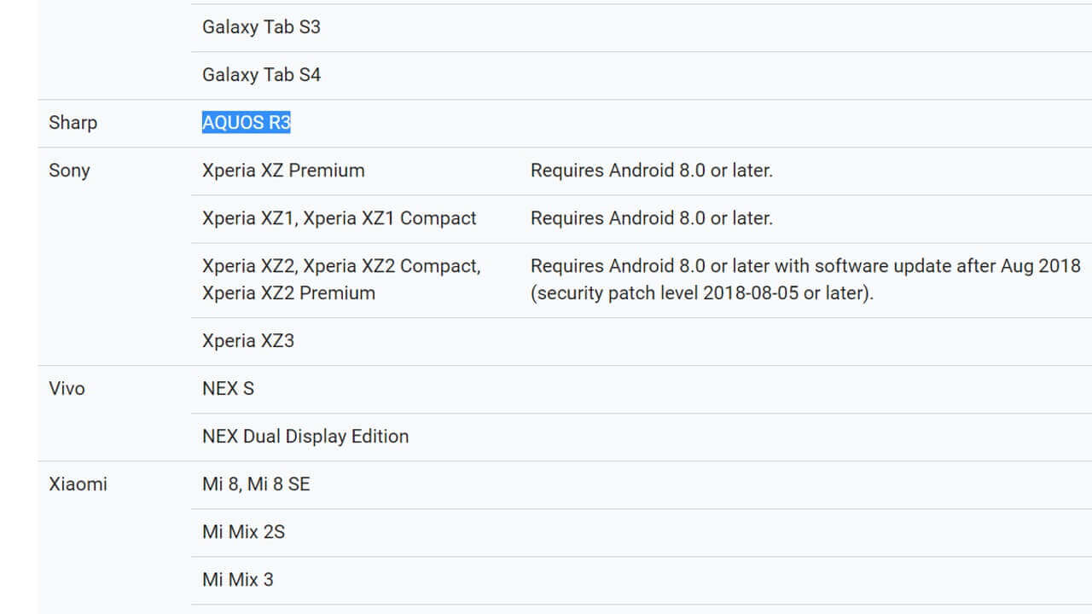Image resolution: width=1092 pixels, height=614 pixels.
Task: Click the Xiaomi manufacturer label
Action: [78, 484]
